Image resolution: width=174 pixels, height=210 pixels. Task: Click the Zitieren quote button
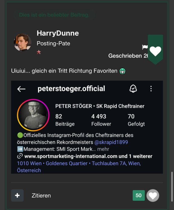point(41,195)
